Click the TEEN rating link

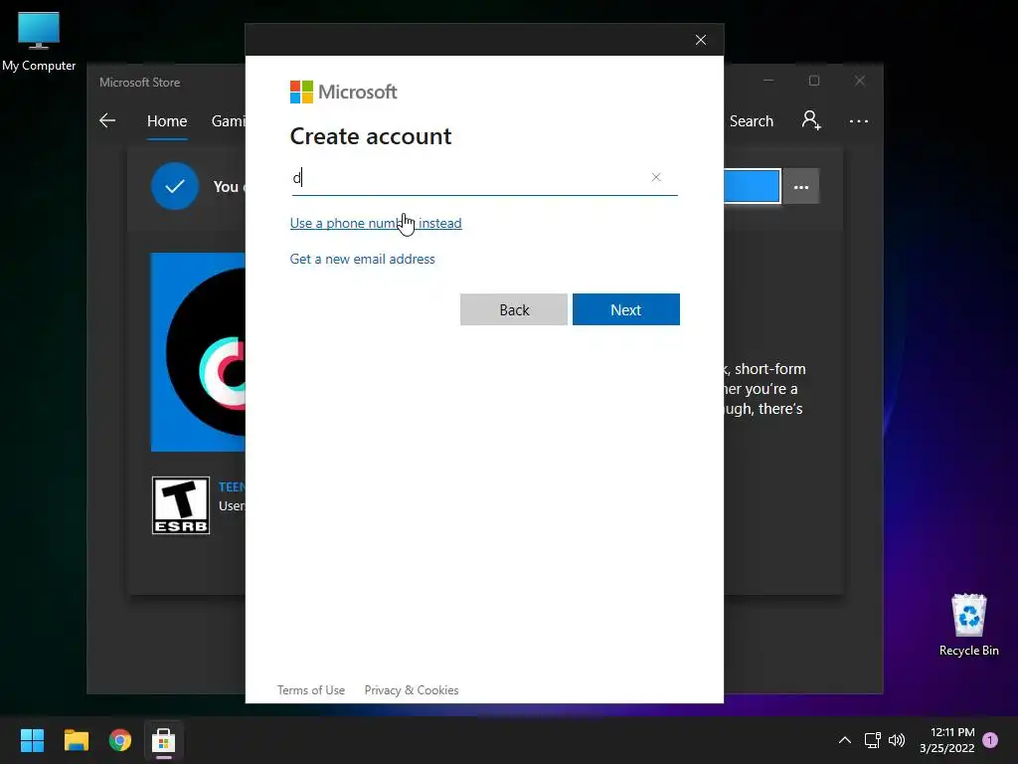[x=232, y=486]
